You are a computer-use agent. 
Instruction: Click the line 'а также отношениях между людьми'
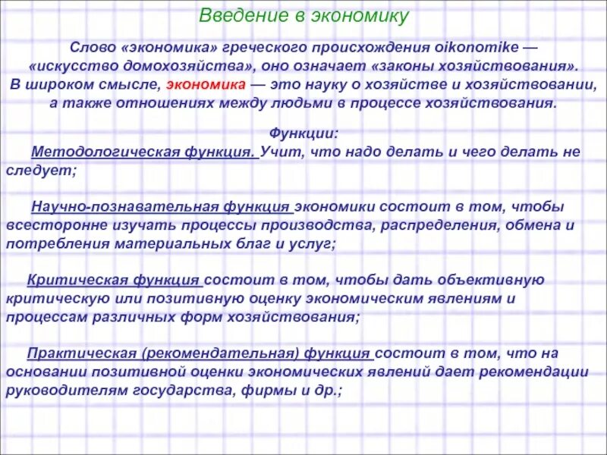[191, 103]
